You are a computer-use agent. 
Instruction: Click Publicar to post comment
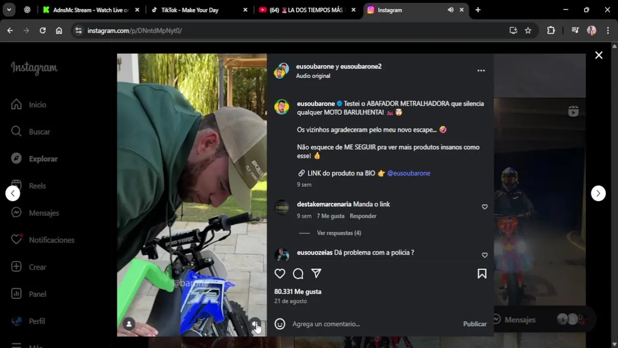tap(475, 324)
